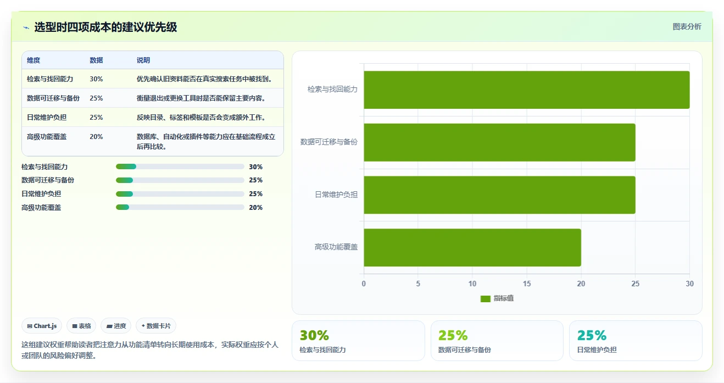Viewport: 724px width, 383px height.
Task: Click the 20% value in the table
Action: pos(96,137)
